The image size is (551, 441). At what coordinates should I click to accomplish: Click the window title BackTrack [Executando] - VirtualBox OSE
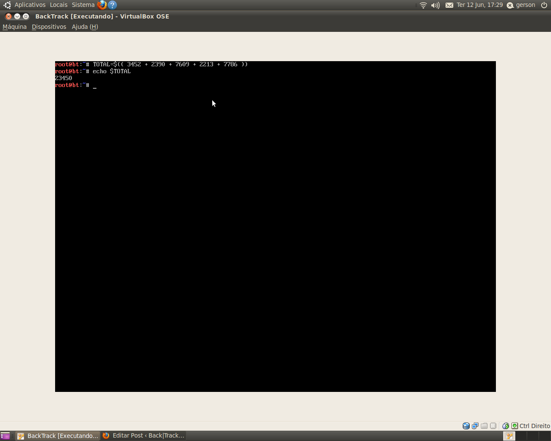click(x=102, y=16)
